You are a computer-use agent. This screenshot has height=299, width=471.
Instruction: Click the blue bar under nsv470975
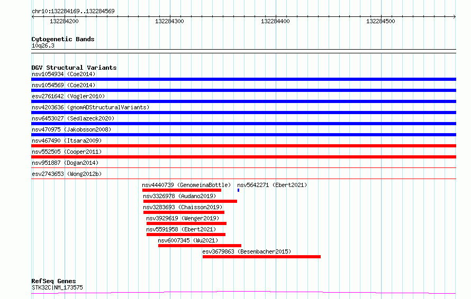(243, 135)
